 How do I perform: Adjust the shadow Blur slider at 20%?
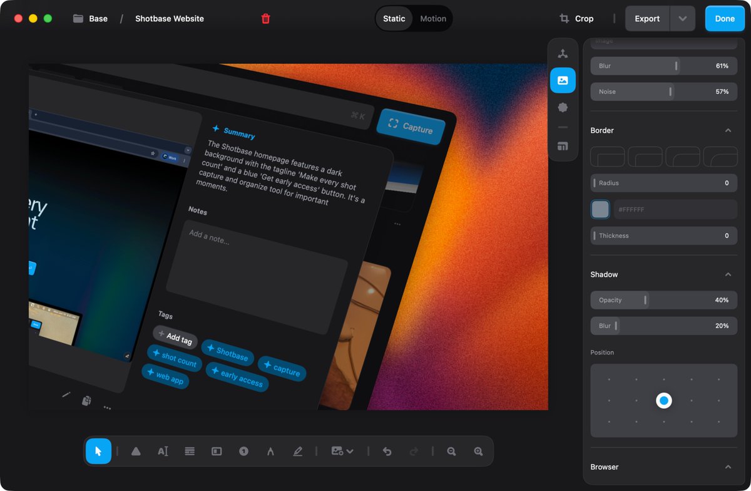[x=664, y=326]
